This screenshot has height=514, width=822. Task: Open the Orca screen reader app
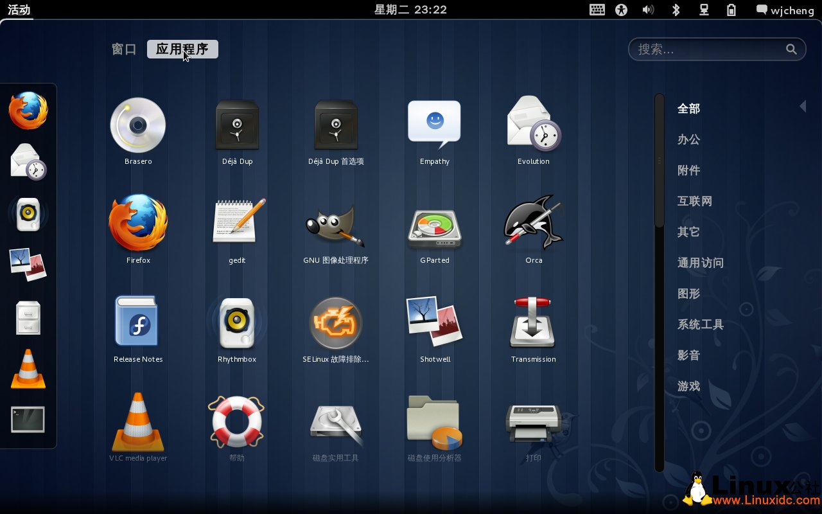(534, 226)
